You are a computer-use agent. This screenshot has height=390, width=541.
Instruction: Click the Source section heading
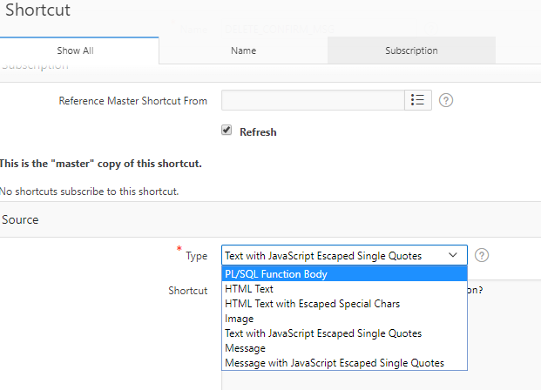tap(20, 219)
